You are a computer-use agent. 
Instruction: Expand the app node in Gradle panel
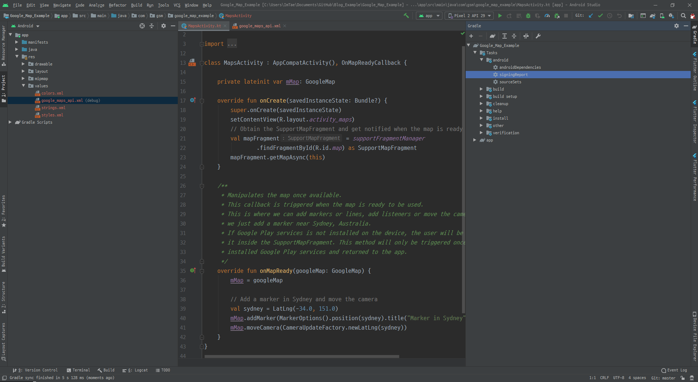pyautogui.click(x=475, y=140)
